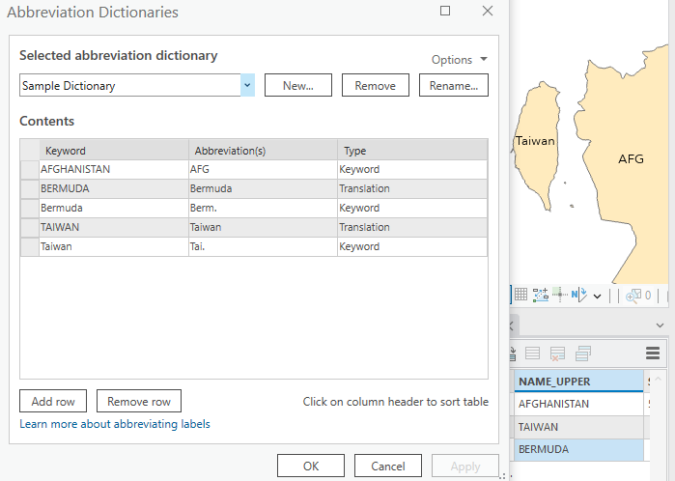Select the row header for AFGHANISTAN keyword
This screenshot has width=675, height=481.
30,169
